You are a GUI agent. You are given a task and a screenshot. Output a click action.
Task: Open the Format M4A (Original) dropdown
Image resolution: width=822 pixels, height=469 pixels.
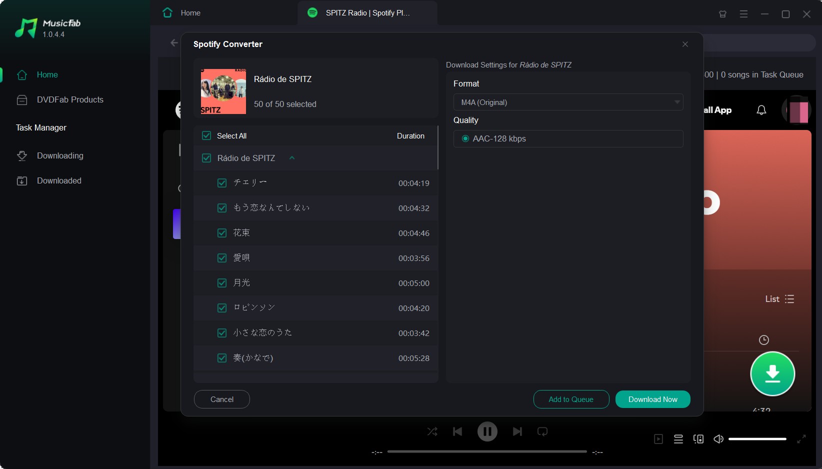tap(568, 102)
